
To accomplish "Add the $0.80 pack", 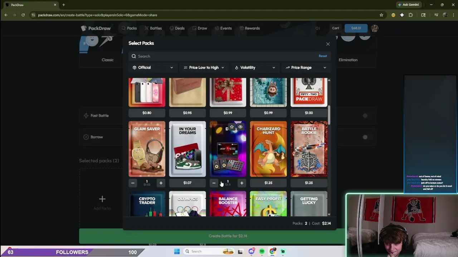I will [x=147, y=113].
